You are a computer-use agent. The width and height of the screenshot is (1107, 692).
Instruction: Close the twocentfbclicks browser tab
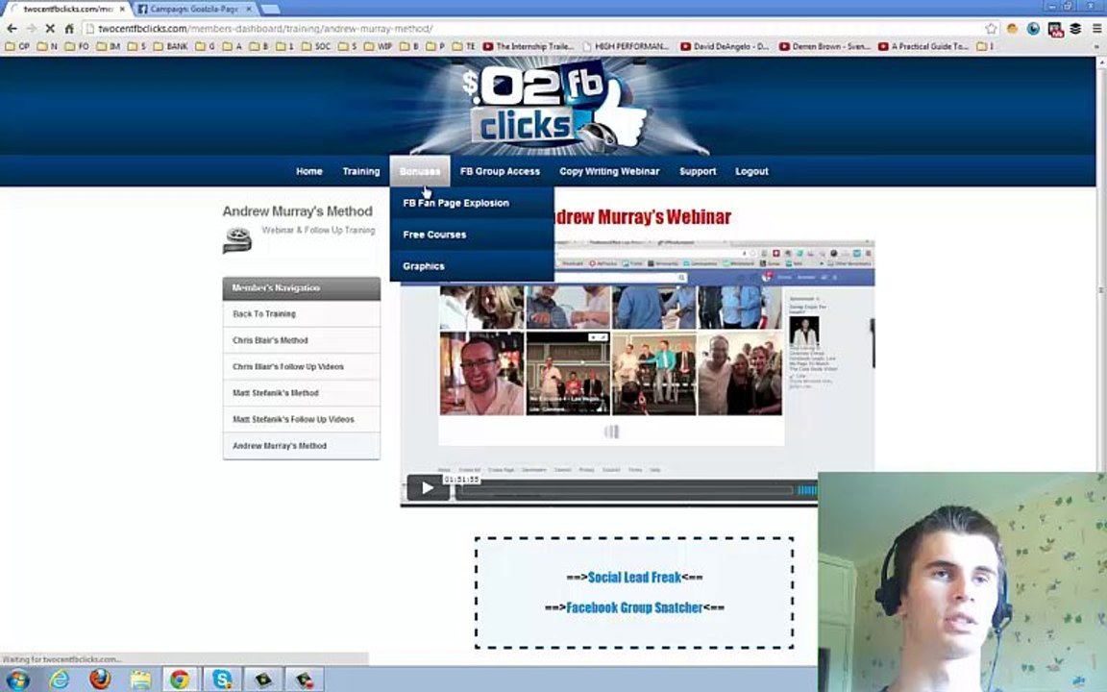tap(122, 10)
